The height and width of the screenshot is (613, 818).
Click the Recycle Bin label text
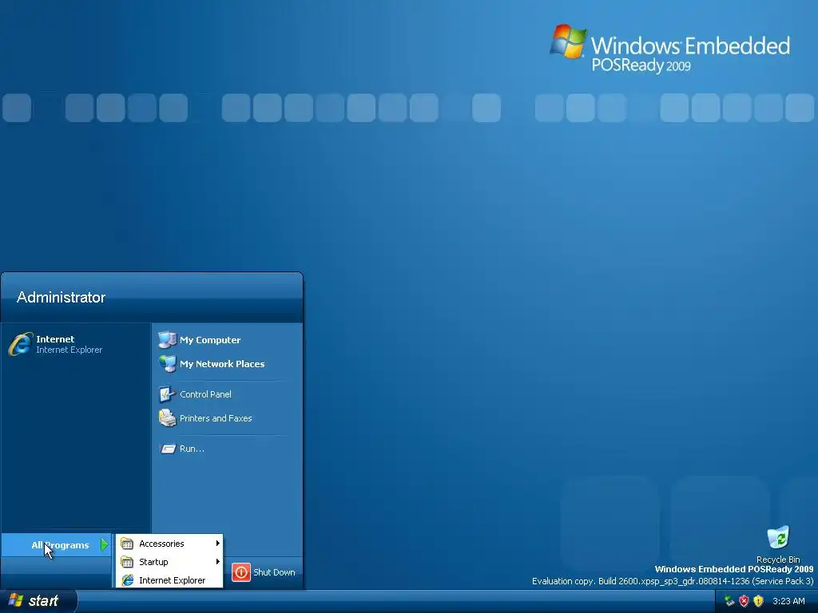[x=778, y=560]
